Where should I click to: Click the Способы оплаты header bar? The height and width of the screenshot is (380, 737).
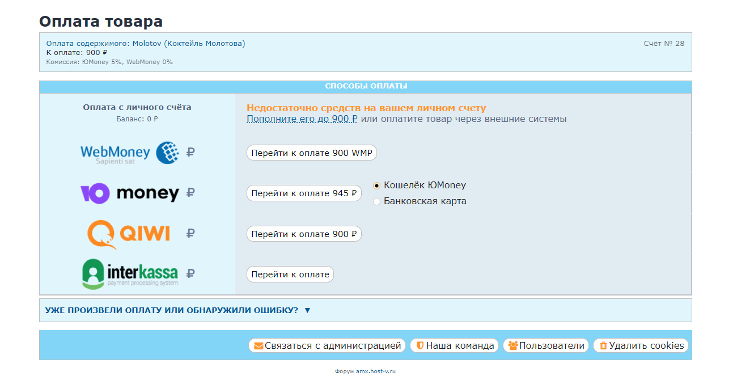(366, 86)
